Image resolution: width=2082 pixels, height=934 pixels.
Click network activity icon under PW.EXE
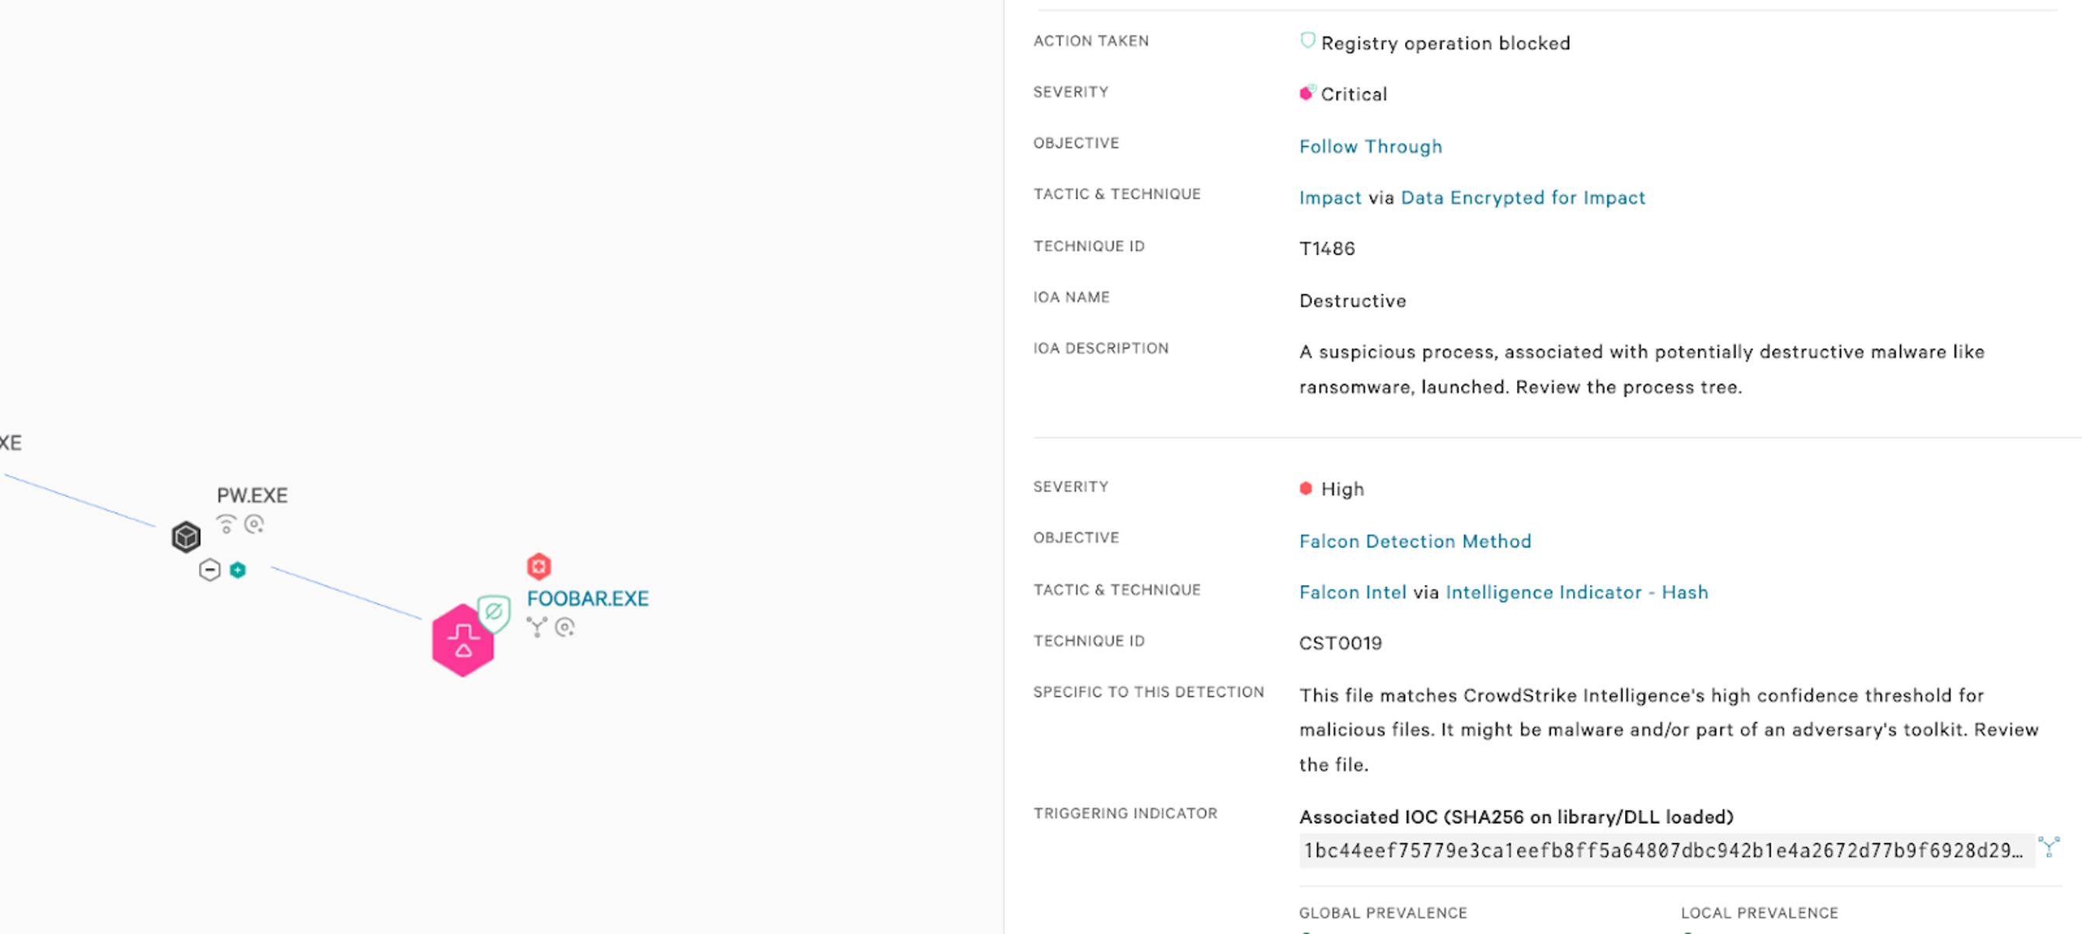(226, 525)
